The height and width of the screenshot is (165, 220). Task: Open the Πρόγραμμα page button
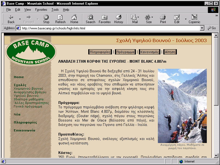click(x=125, y=52)
